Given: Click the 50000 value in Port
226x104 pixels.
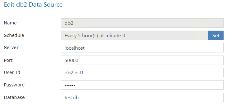Looking at the screenshot, I should (72, 60).
